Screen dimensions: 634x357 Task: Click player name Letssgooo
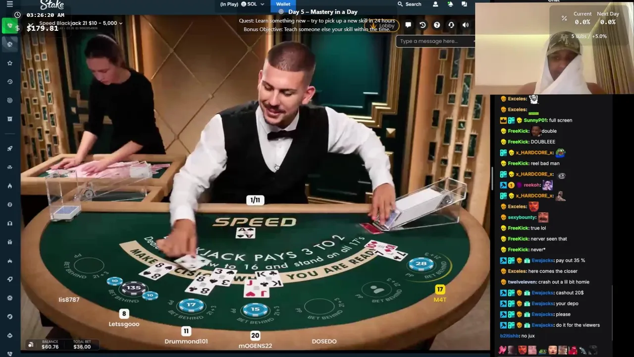pos(124,324)
